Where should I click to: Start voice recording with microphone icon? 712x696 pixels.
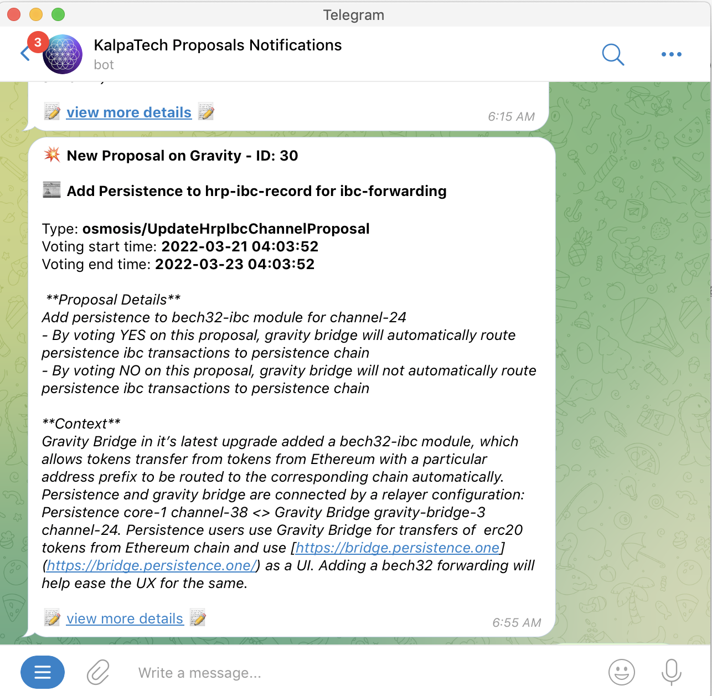tap(672, 672)
